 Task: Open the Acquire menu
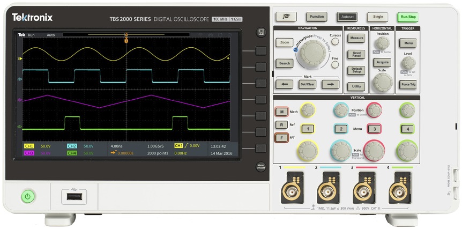[x=383, y=63]
